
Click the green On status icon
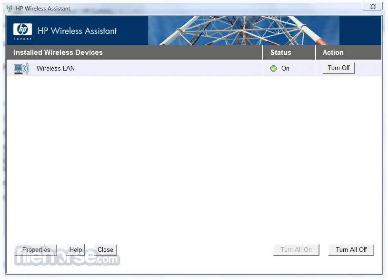tap(273, 69)
